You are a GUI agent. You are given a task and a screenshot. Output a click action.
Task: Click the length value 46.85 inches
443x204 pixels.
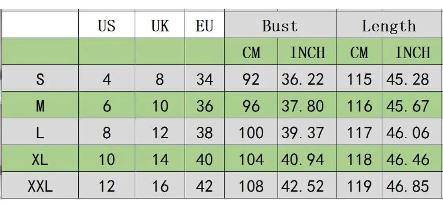point(412,186)
